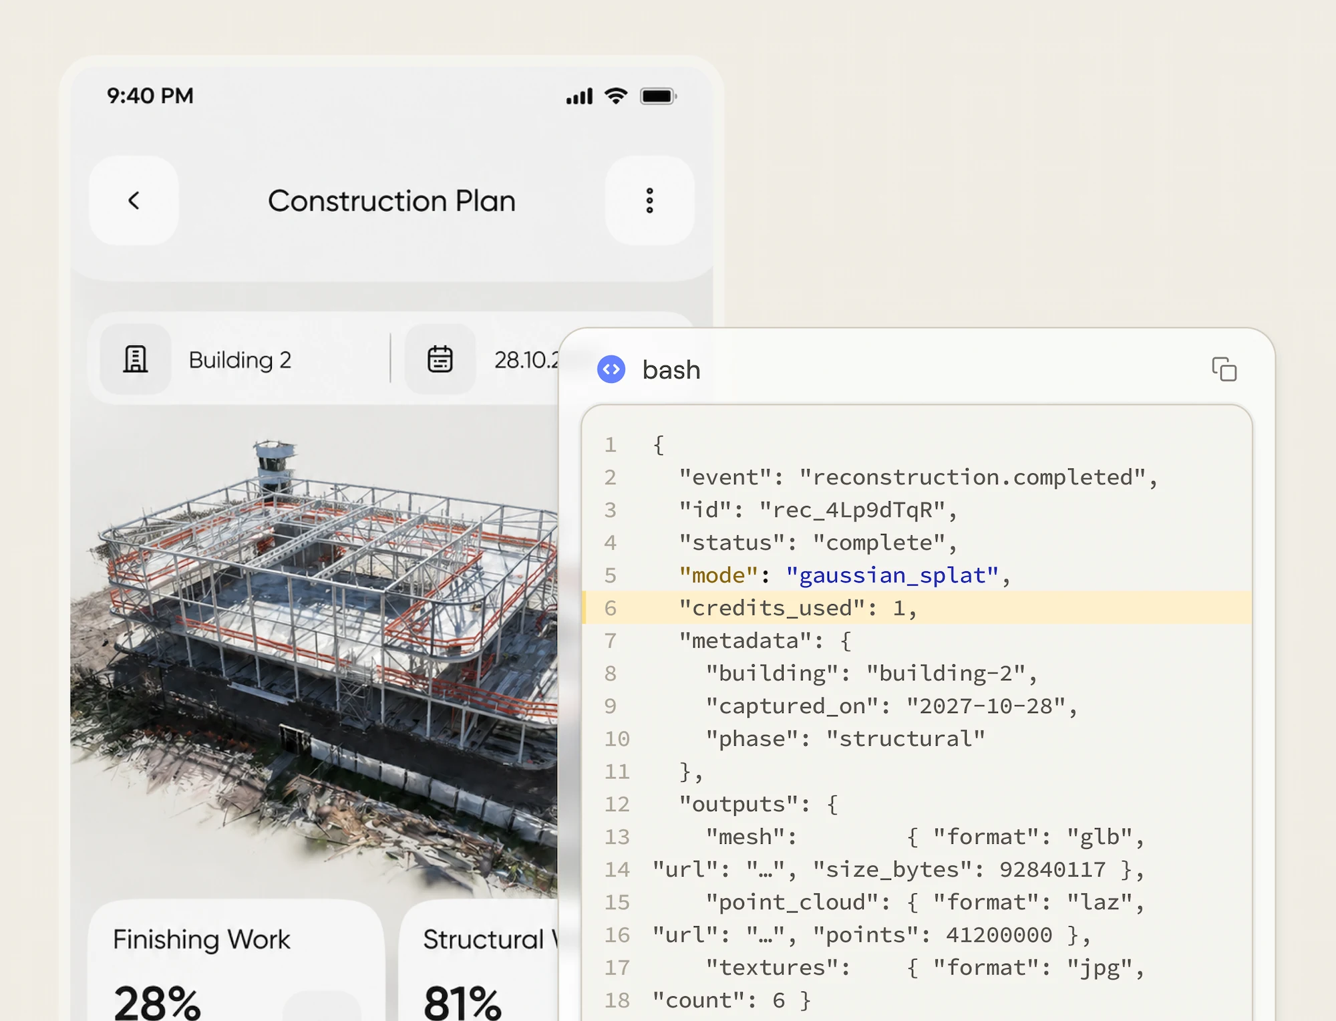This screenshot has height=1021, width=1336.
Task: Click the "building": "building-2" line
Action: 871,674
